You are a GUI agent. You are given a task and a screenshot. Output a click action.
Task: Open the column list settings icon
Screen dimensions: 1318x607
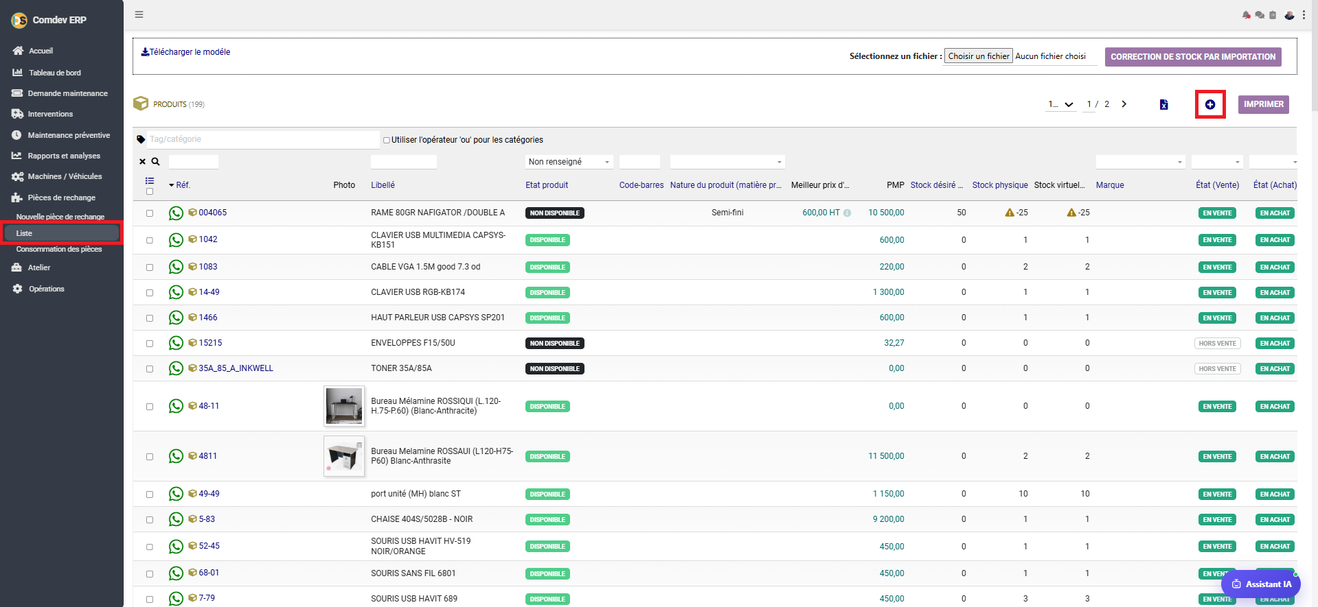(x=150, y=181)
